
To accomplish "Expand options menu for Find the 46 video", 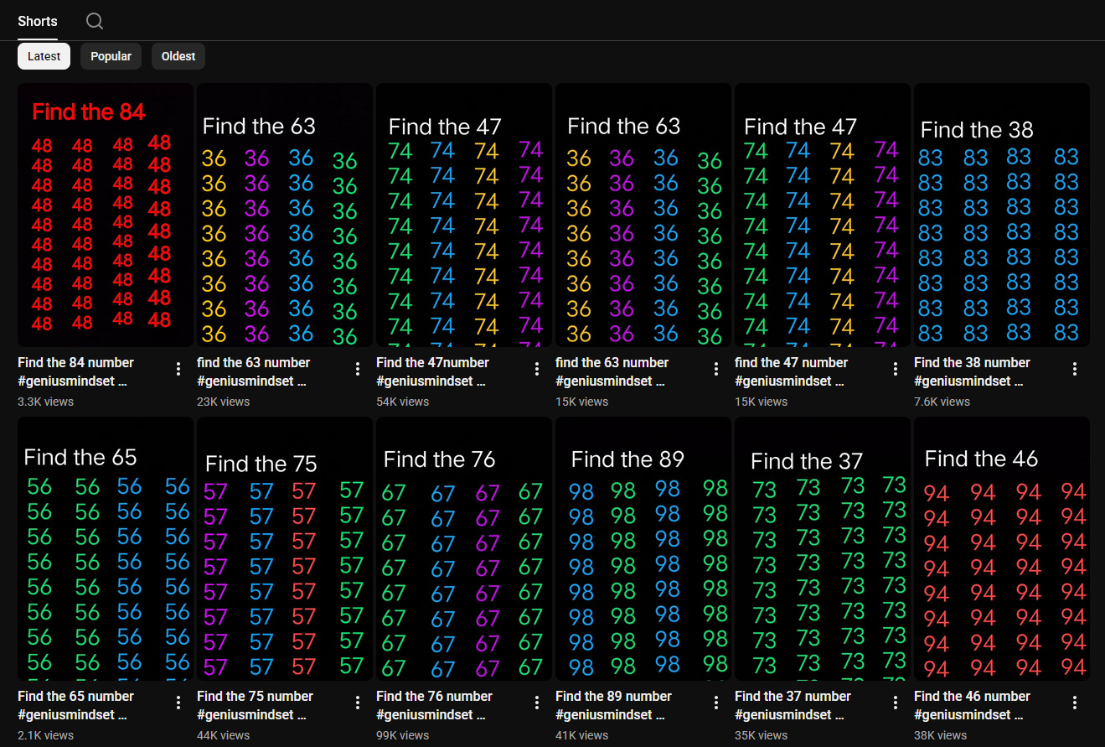I will click(x=1075, y=703).
